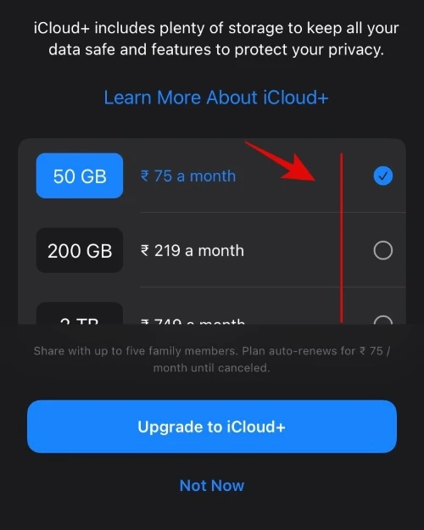Tap the cut-off ₹ 749 a month price

[192, 321]
